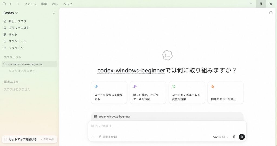Choose コードをレビューして変更を提案 card
The width and height of the screenshot is (277, 146).
(187, 92)
